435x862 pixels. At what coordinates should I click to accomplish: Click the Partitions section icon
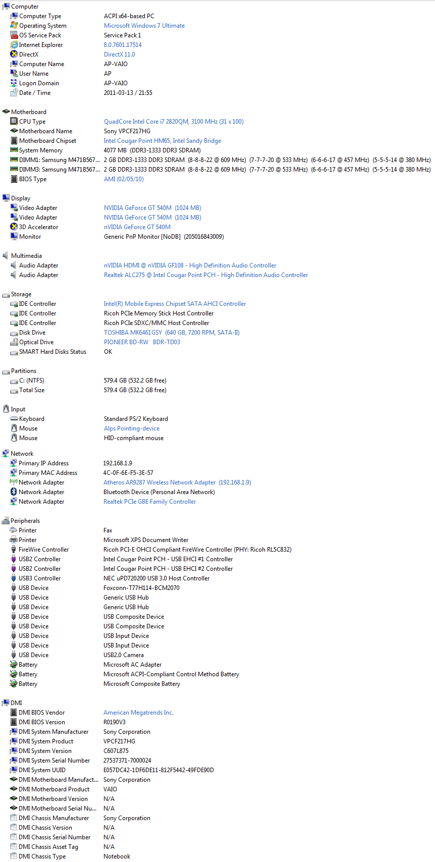(6, 371)
